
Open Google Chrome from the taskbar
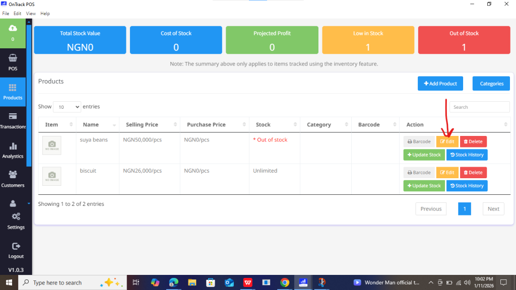(285, 282)
